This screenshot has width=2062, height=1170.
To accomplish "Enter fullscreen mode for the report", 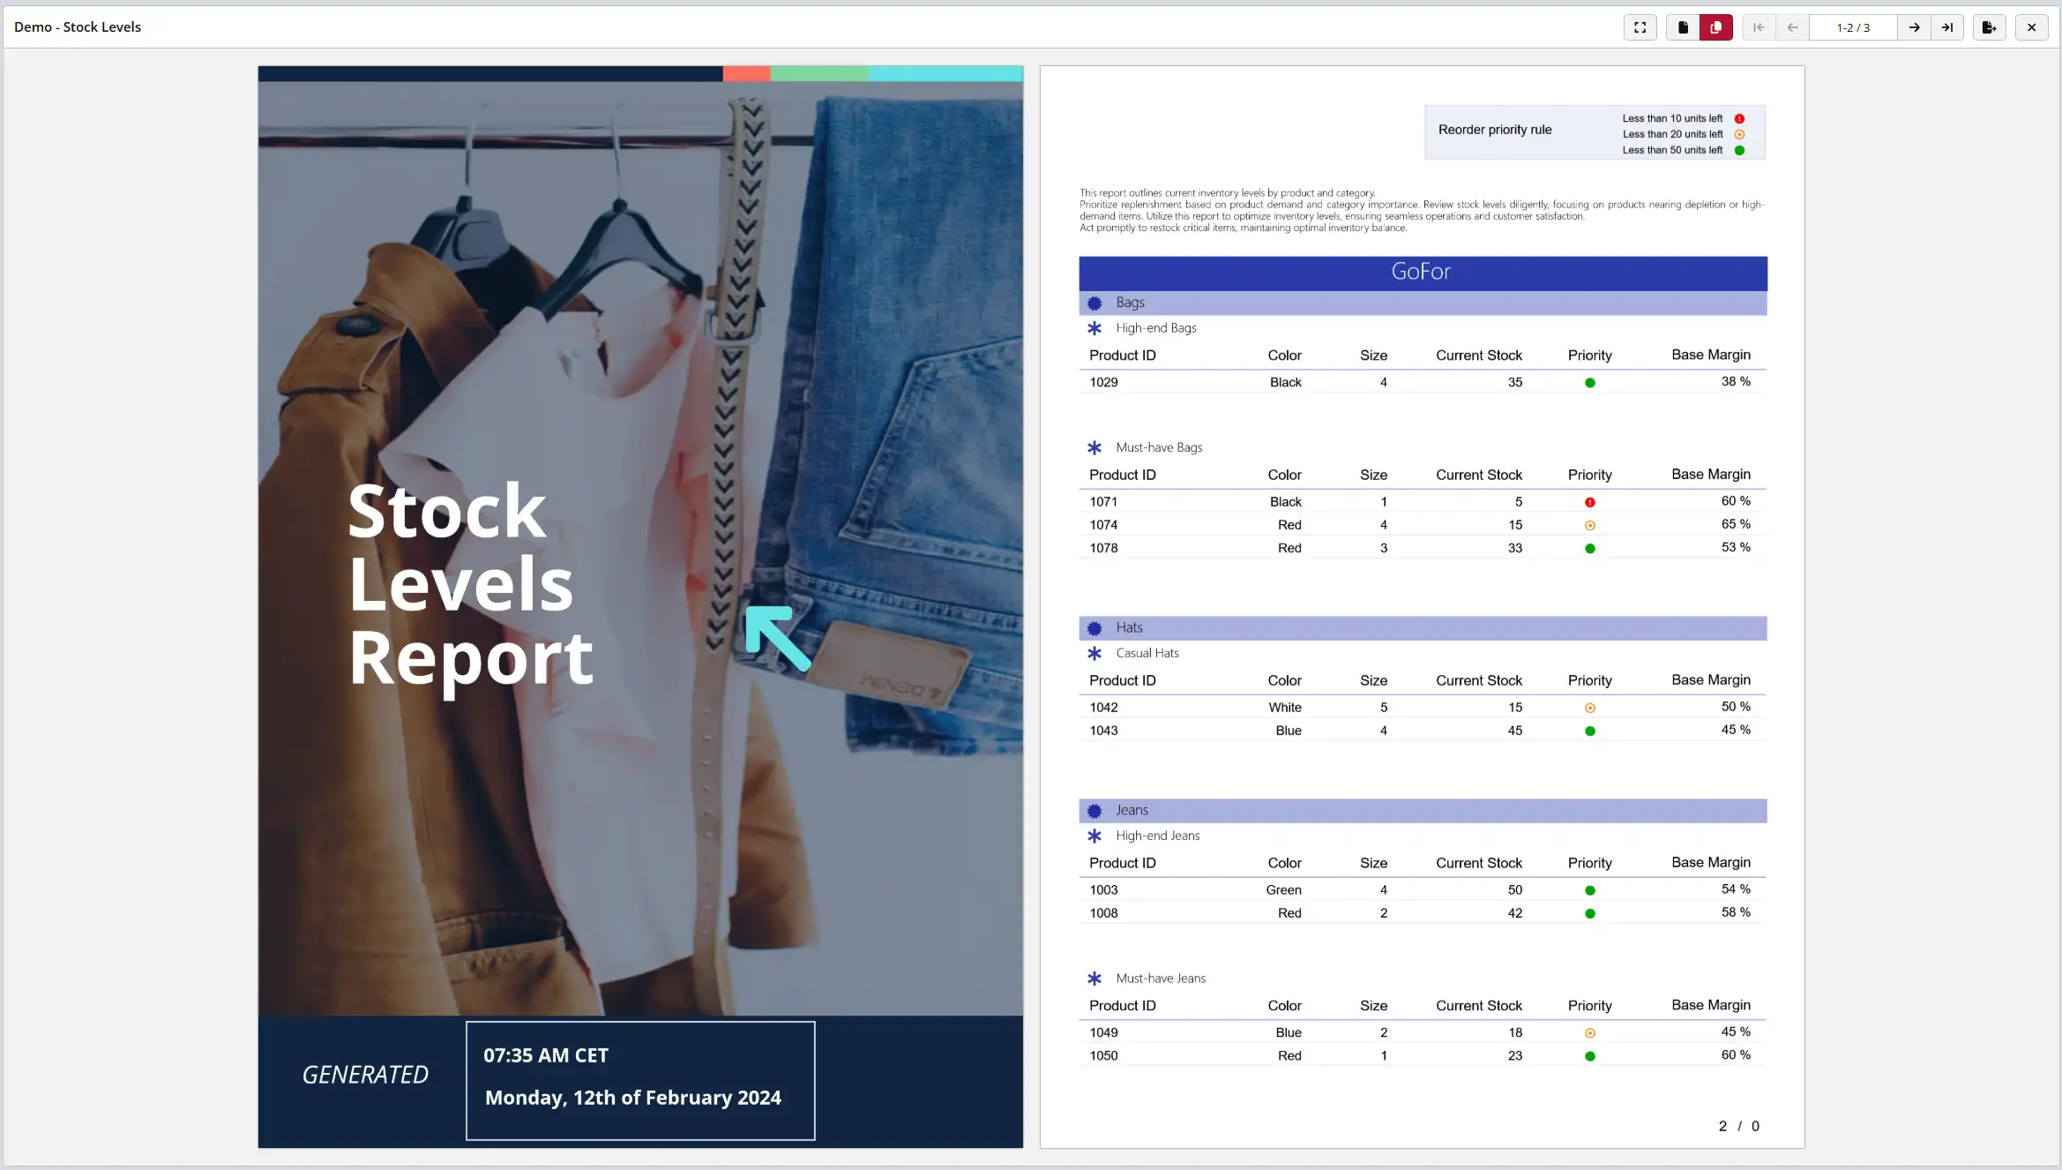I will 1640,27.
